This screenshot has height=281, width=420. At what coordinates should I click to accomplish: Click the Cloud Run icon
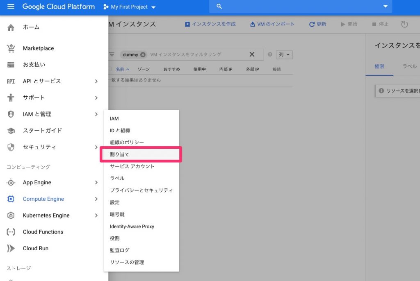[x=11, y=248]
